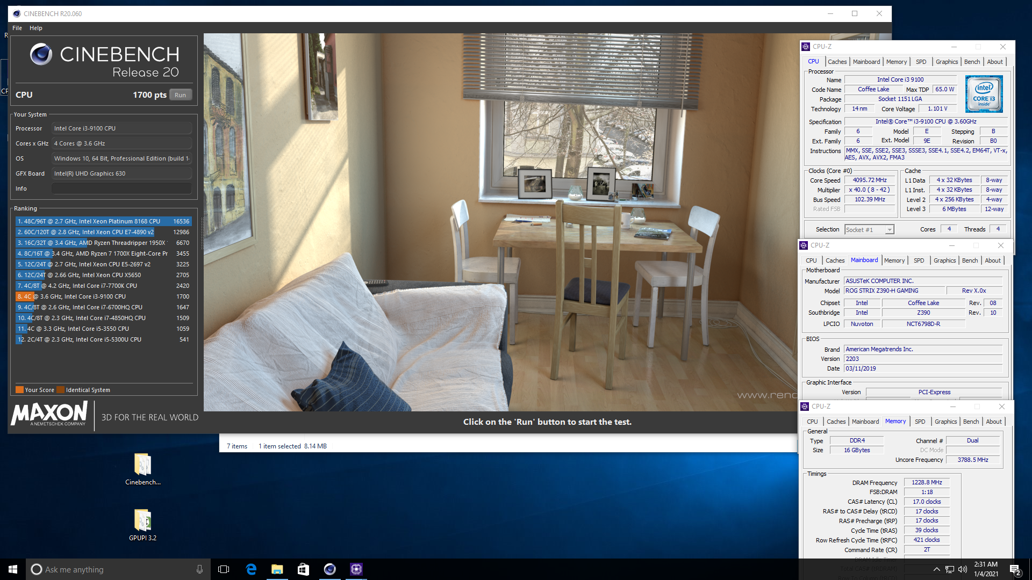
Task: Open About tab in top CPU-Z window
Action: pyautogui.click(x=995, y=62)
